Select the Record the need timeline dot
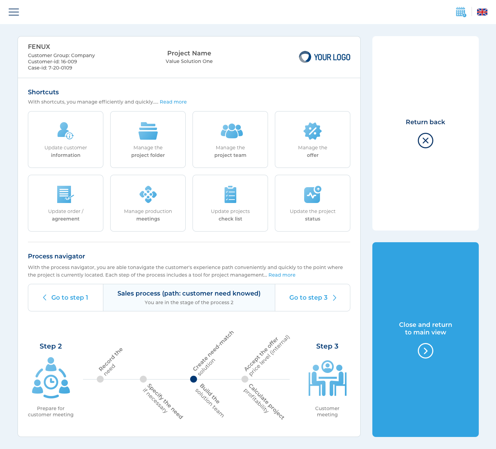Screen dimensions: 496x449 (100, 379)
